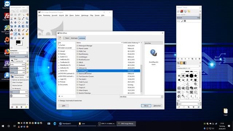Select the Scale tool
The height and width of the screenshot is (131, 233).
[12, 26]
